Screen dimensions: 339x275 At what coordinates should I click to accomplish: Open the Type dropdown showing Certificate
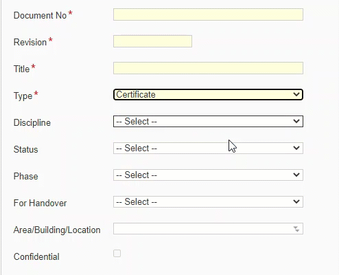tap(208, 95)
